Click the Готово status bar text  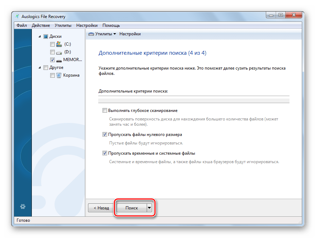click(23, 220)
